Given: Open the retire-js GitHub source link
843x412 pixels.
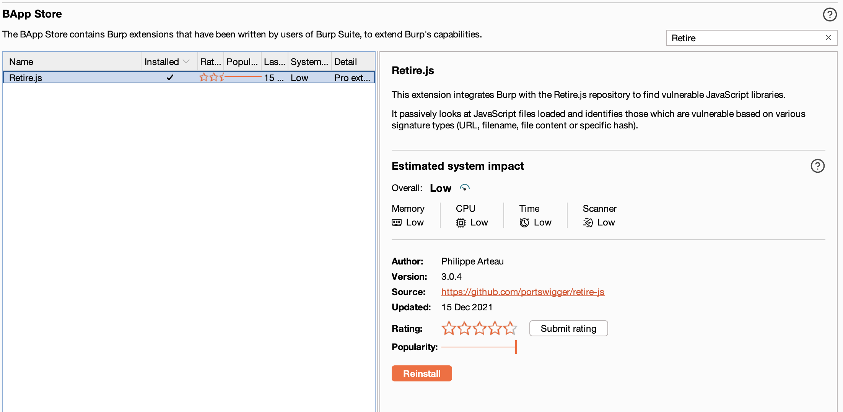Looking at the screenshot, I should point(522,292).
